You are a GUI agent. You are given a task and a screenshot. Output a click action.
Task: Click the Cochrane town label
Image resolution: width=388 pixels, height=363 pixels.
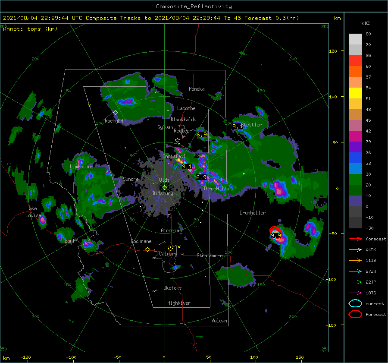click(x=141, y=241)
